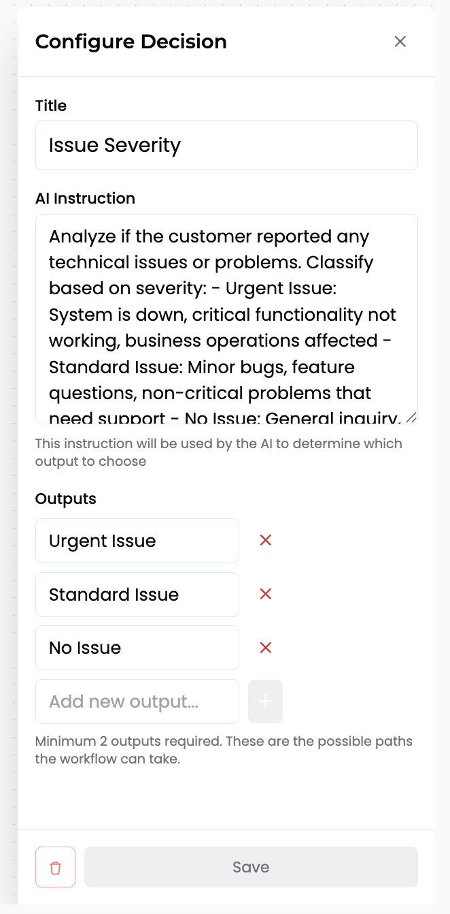Select the Standard Issue output field
450x914 pixels.
pos(136,594)
